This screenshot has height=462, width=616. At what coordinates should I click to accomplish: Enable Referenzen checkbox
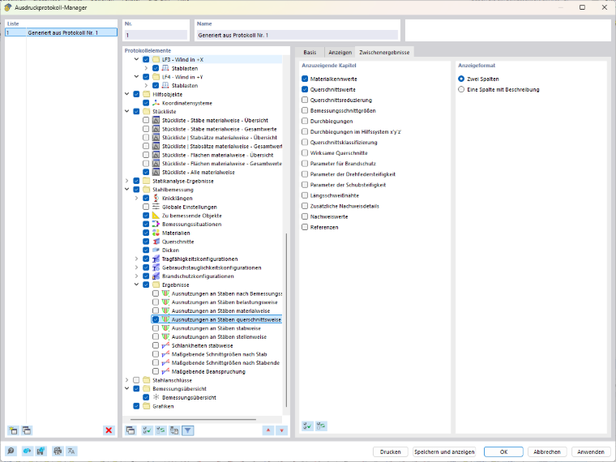point(305,227)
